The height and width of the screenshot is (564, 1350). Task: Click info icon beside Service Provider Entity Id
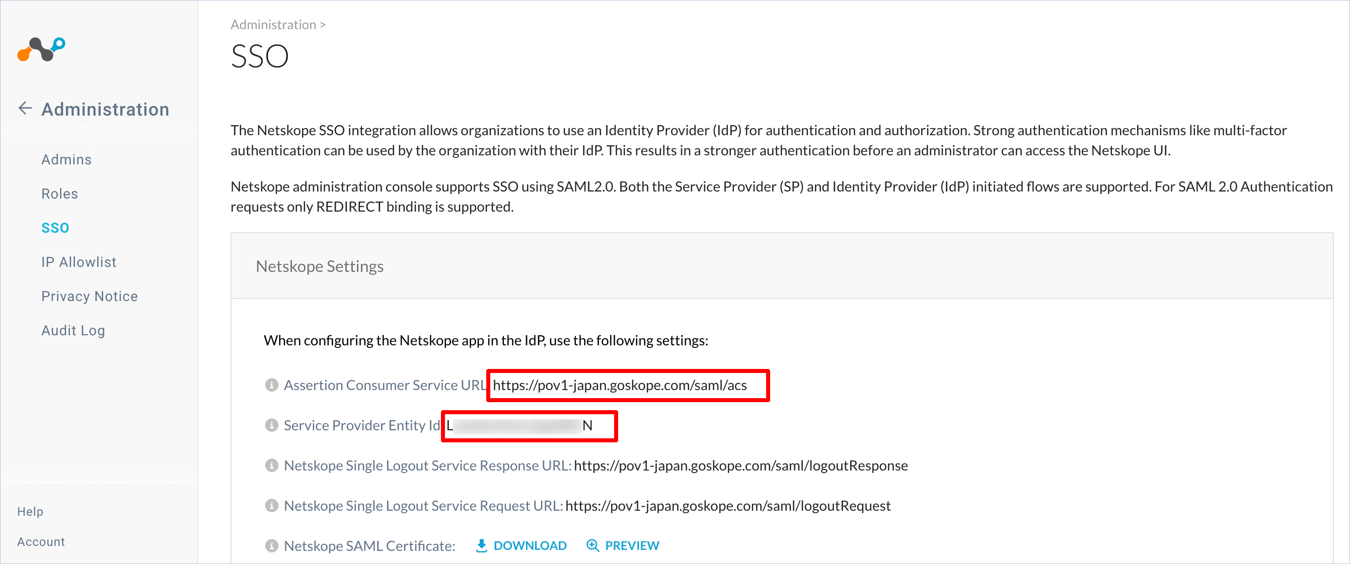point(271,425)
